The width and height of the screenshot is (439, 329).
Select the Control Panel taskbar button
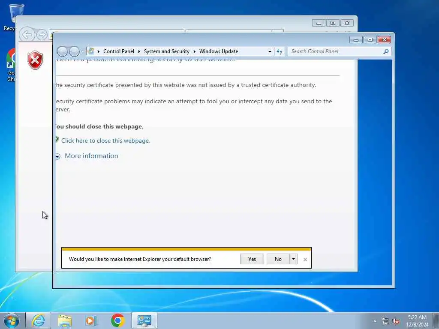(x=144, y=320)
